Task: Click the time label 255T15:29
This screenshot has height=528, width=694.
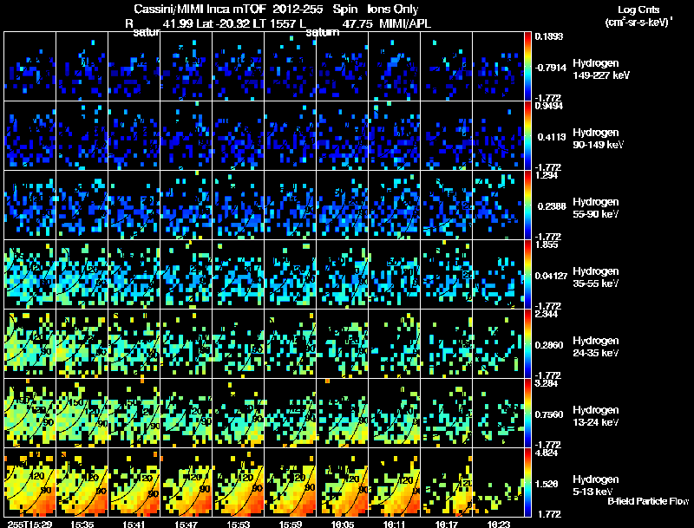Action: 29,524
